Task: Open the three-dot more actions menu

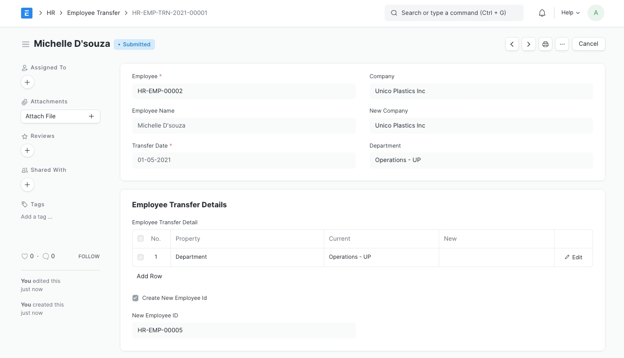Action: pos(562,44)
